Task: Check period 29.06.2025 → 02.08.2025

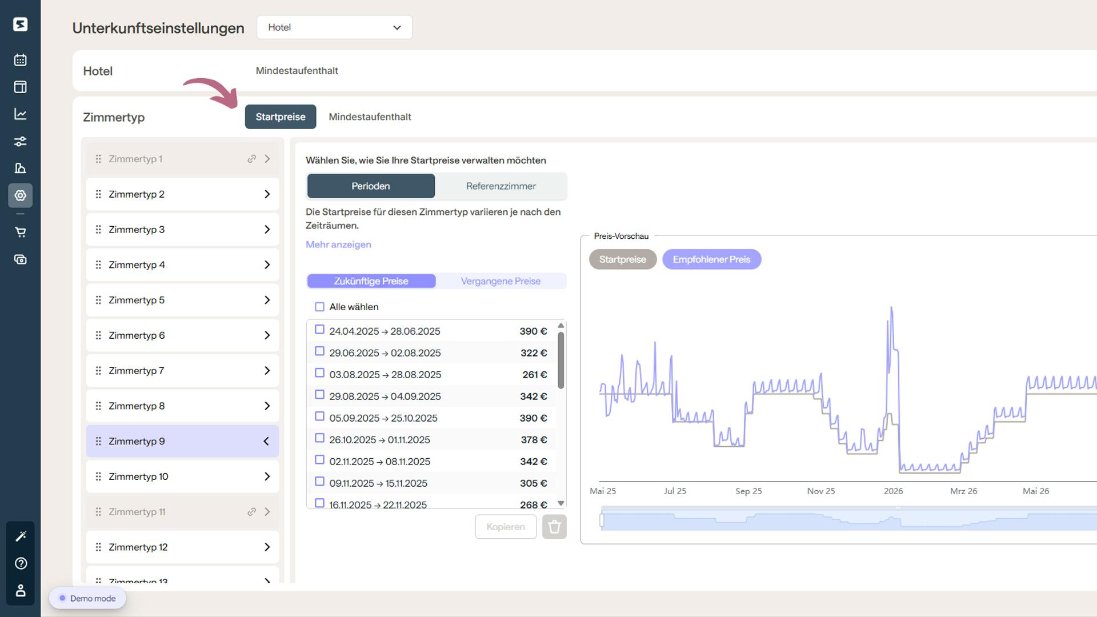Action: coord(319,351)
